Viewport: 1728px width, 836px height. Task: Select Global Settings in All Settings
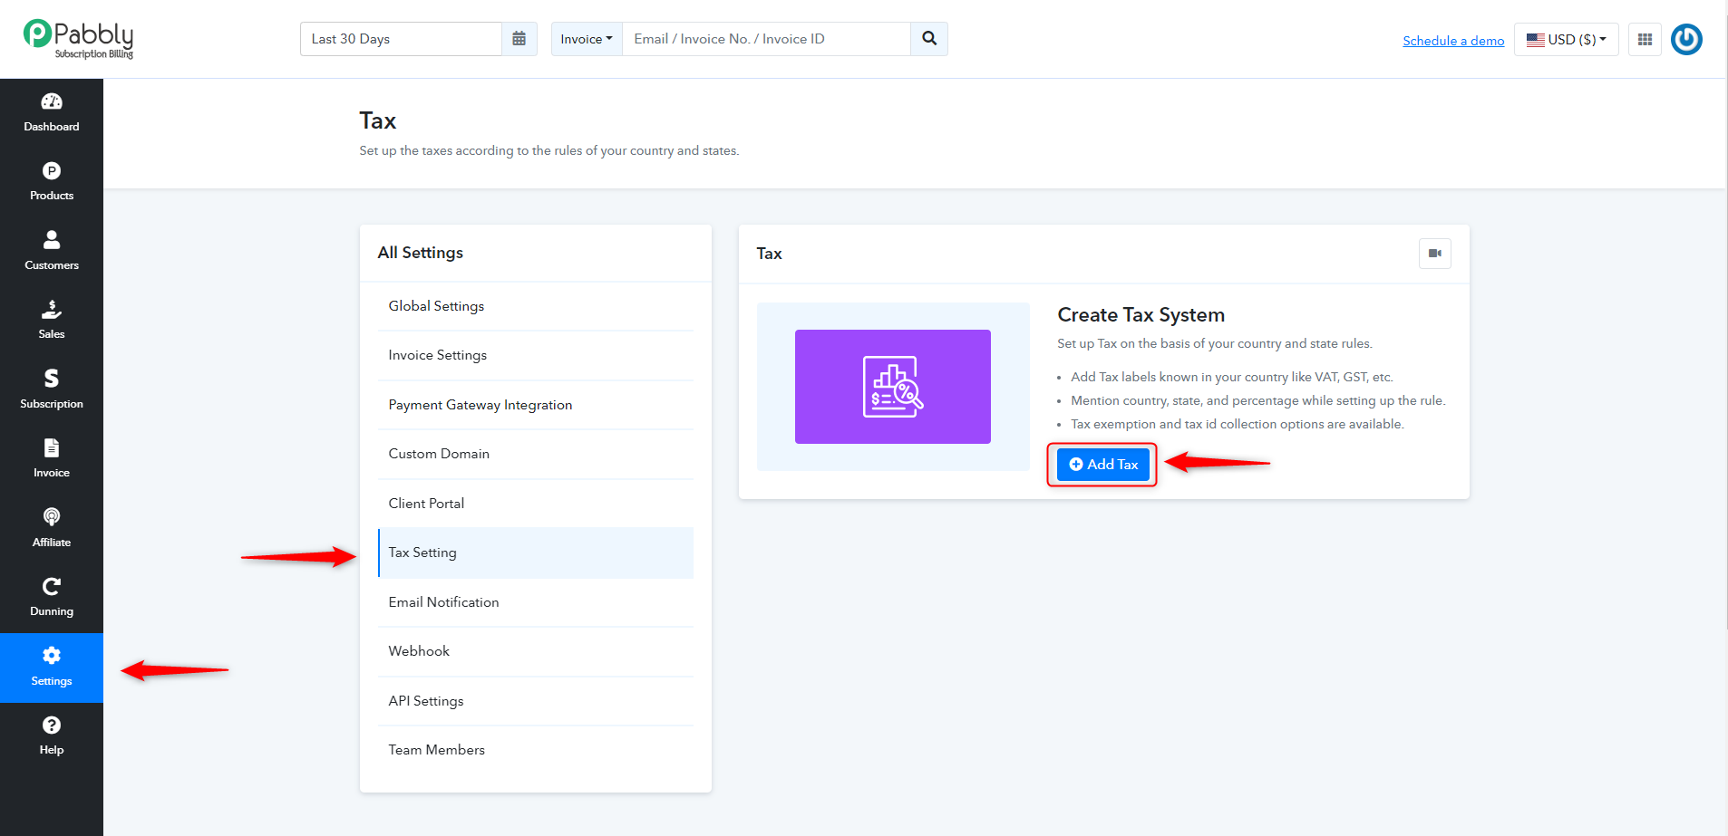(x=536, y=306)
